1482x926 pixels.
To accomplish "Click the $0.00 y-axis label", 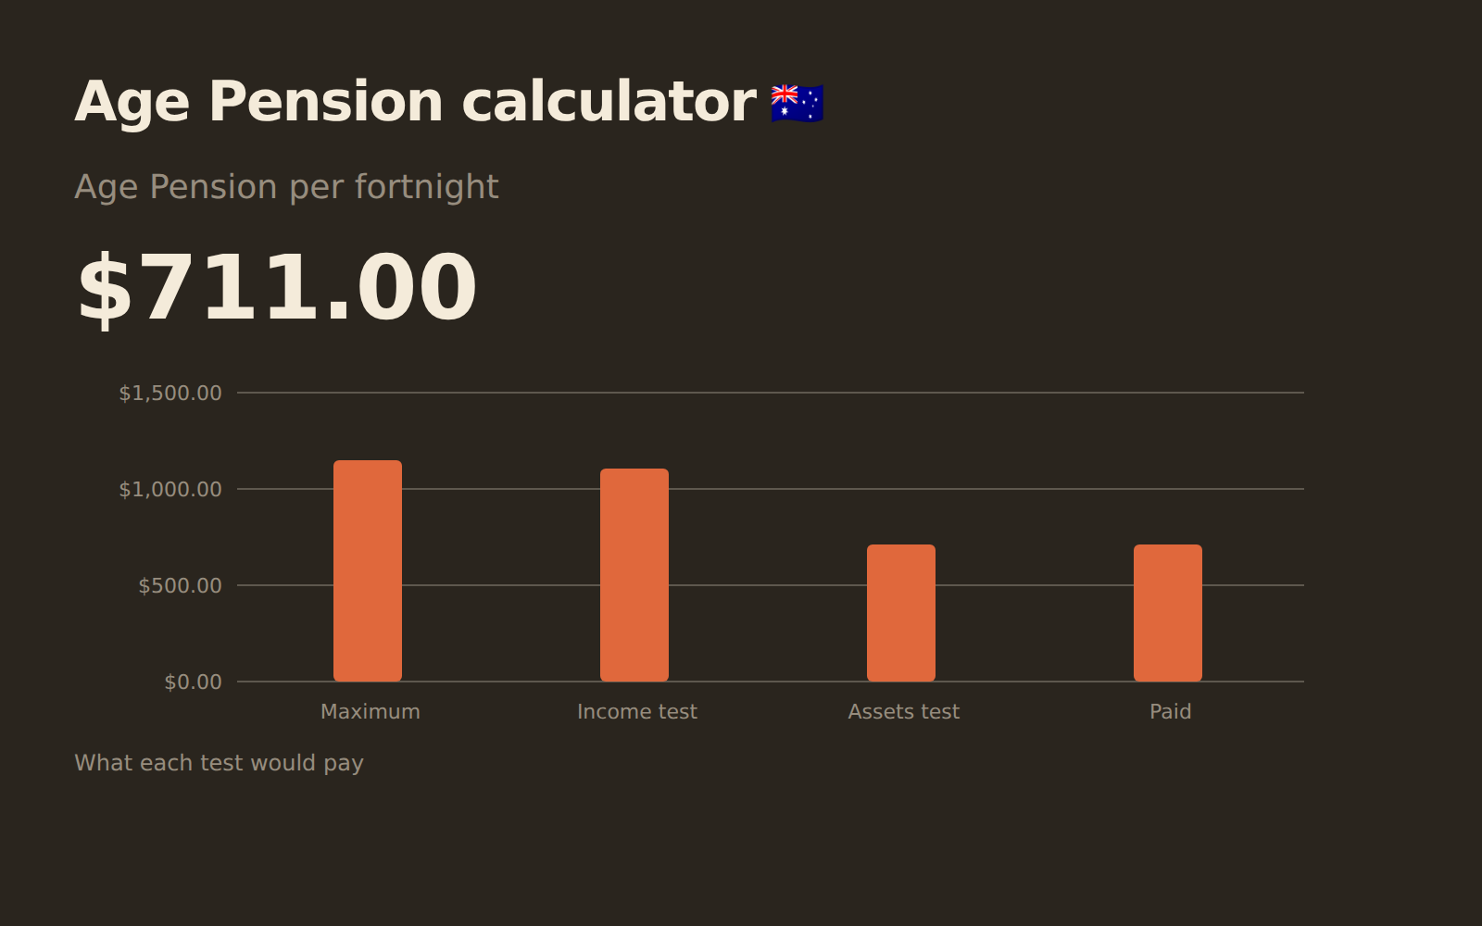I will click(193, 682).
